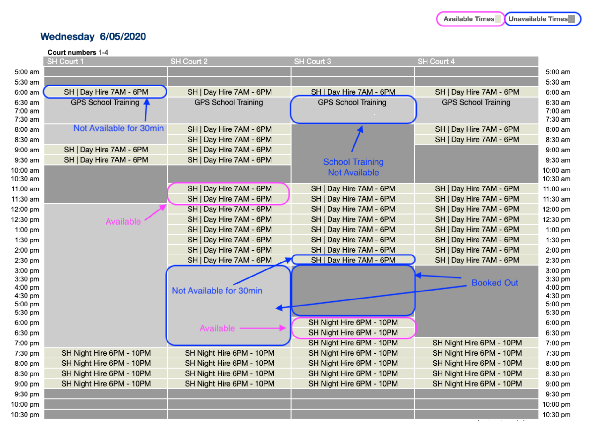594x428 pixels.
Task: Book Court 4 Day Hire slot at 8:30 am
Action: (x=477, y=139)
